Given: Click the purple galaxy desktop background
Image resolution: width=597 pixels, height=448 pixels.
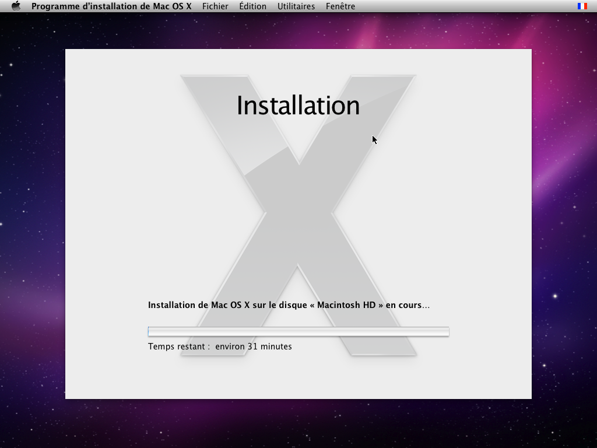Looking at the screenshot, I should pyautogui.click(x=560, y=175).
